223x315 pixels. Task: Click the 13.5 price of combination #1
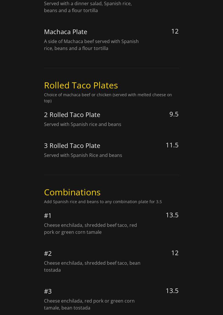point(172,215)
